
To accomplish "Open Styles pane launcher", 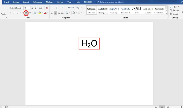I will coord(167,18).
